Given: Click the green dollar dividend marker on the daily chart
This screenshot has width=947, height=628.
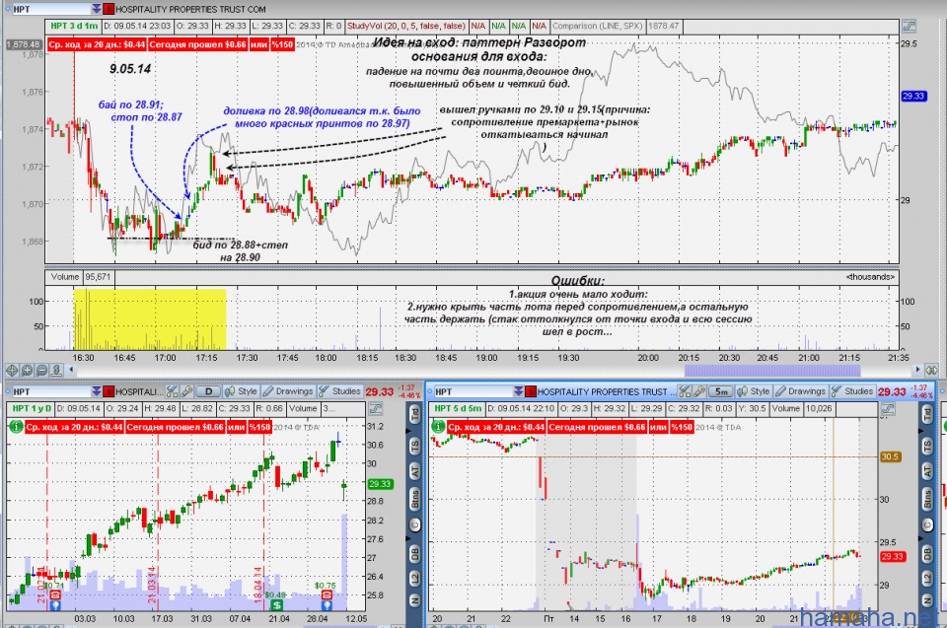Looking at the screenshot, I should (x=276, y=605).
